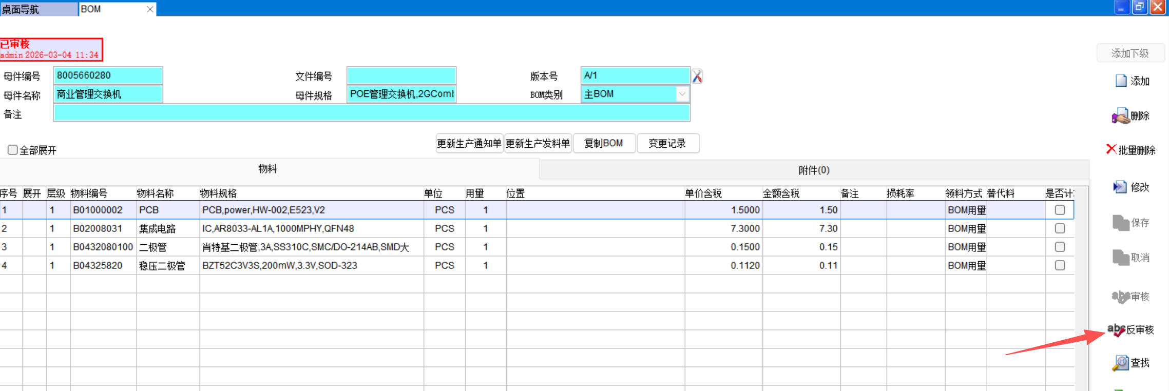Select the 物料 materials tab
The height and width of the screenshot is (391, 1169).
267,169
